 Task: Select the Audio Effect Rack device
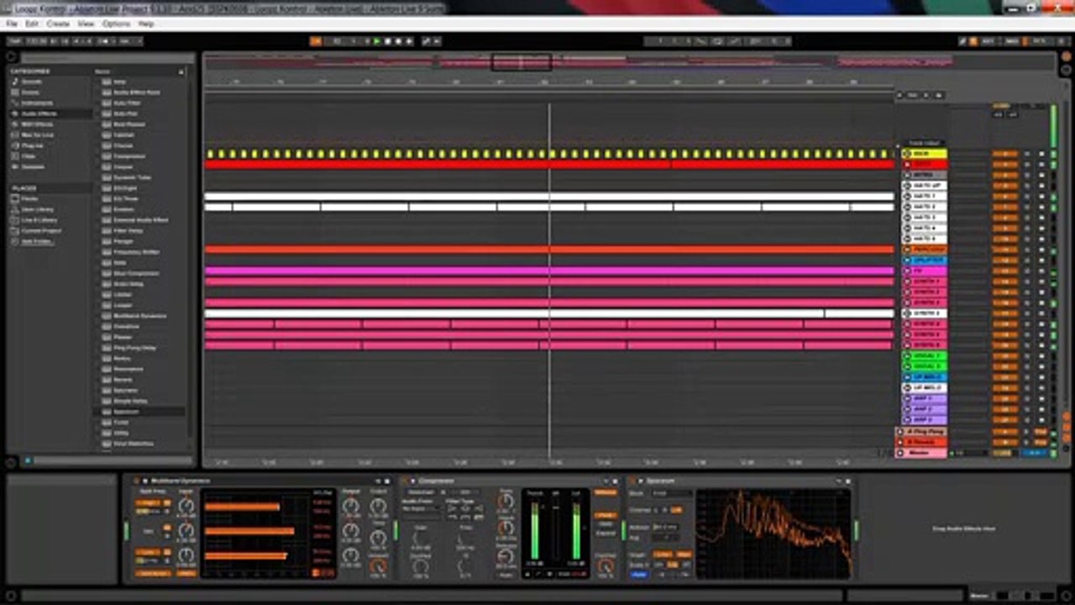tap(136, 92)
